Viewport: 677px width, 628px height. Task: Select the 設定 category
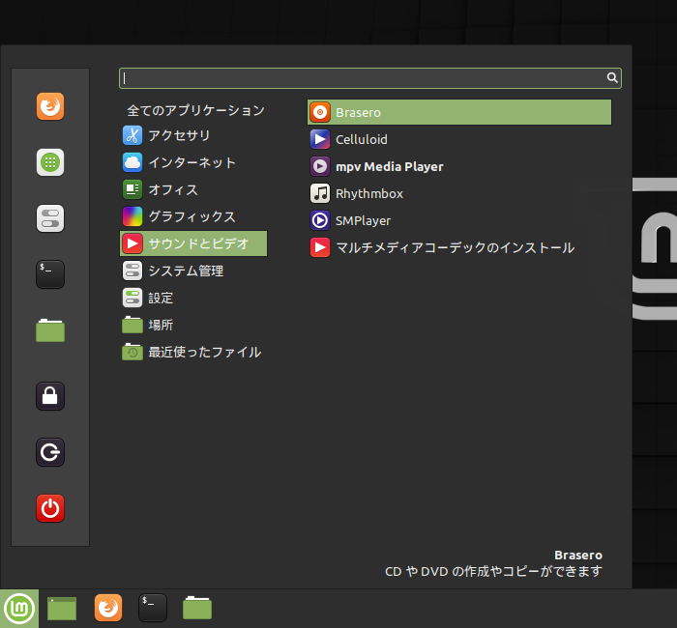(x=193, y=298)
